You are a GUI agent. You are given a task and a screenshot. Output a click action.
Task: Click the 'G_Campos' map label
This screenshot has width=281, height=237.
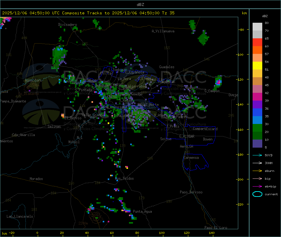click(212, 91)
